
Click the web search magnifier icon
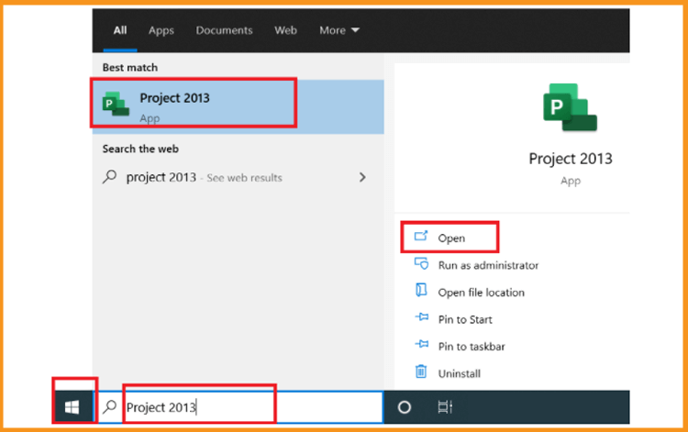pyautogui.click(x=110, y=177)
